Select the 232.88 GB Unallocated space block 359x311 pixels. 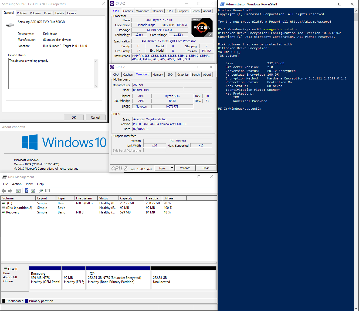point(184,278)
